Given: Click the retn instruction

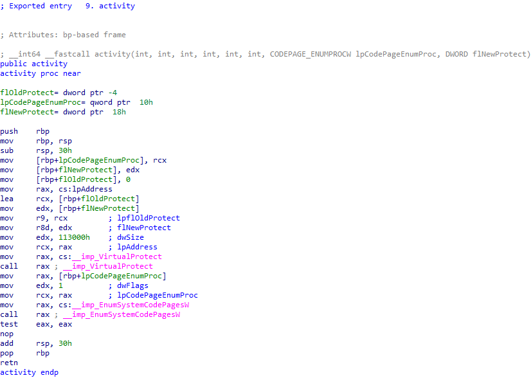Looking at the screenshot, I should pos(9,363).
